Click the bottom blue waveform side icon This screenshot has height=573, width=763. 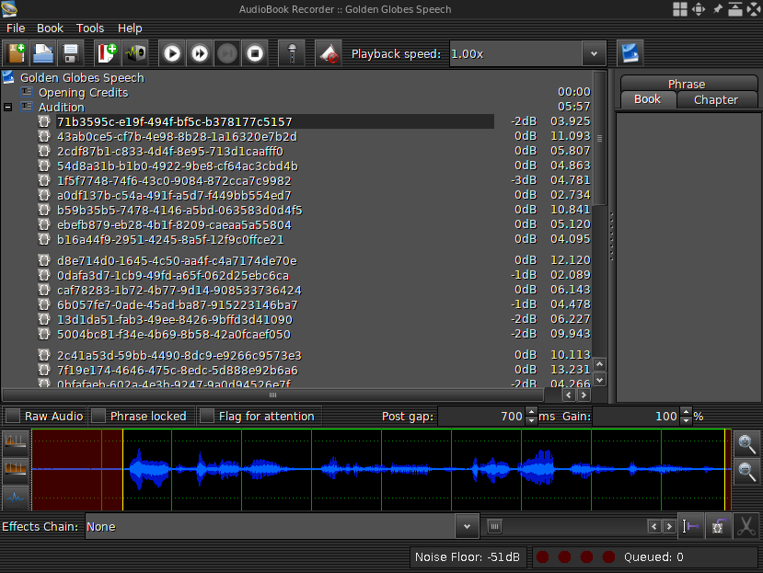tap(15, 497)
